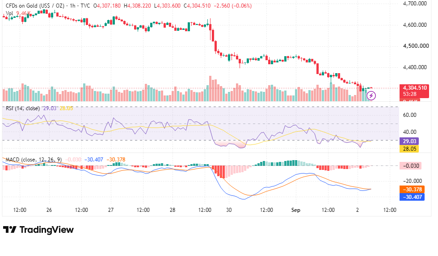Click the 28 date label on time axis
The image size is (438, 256).
pyautogui.click(x=173, y=210)
